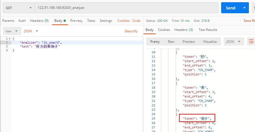
Task: Select the Visualize view
Action: [210, 42]
